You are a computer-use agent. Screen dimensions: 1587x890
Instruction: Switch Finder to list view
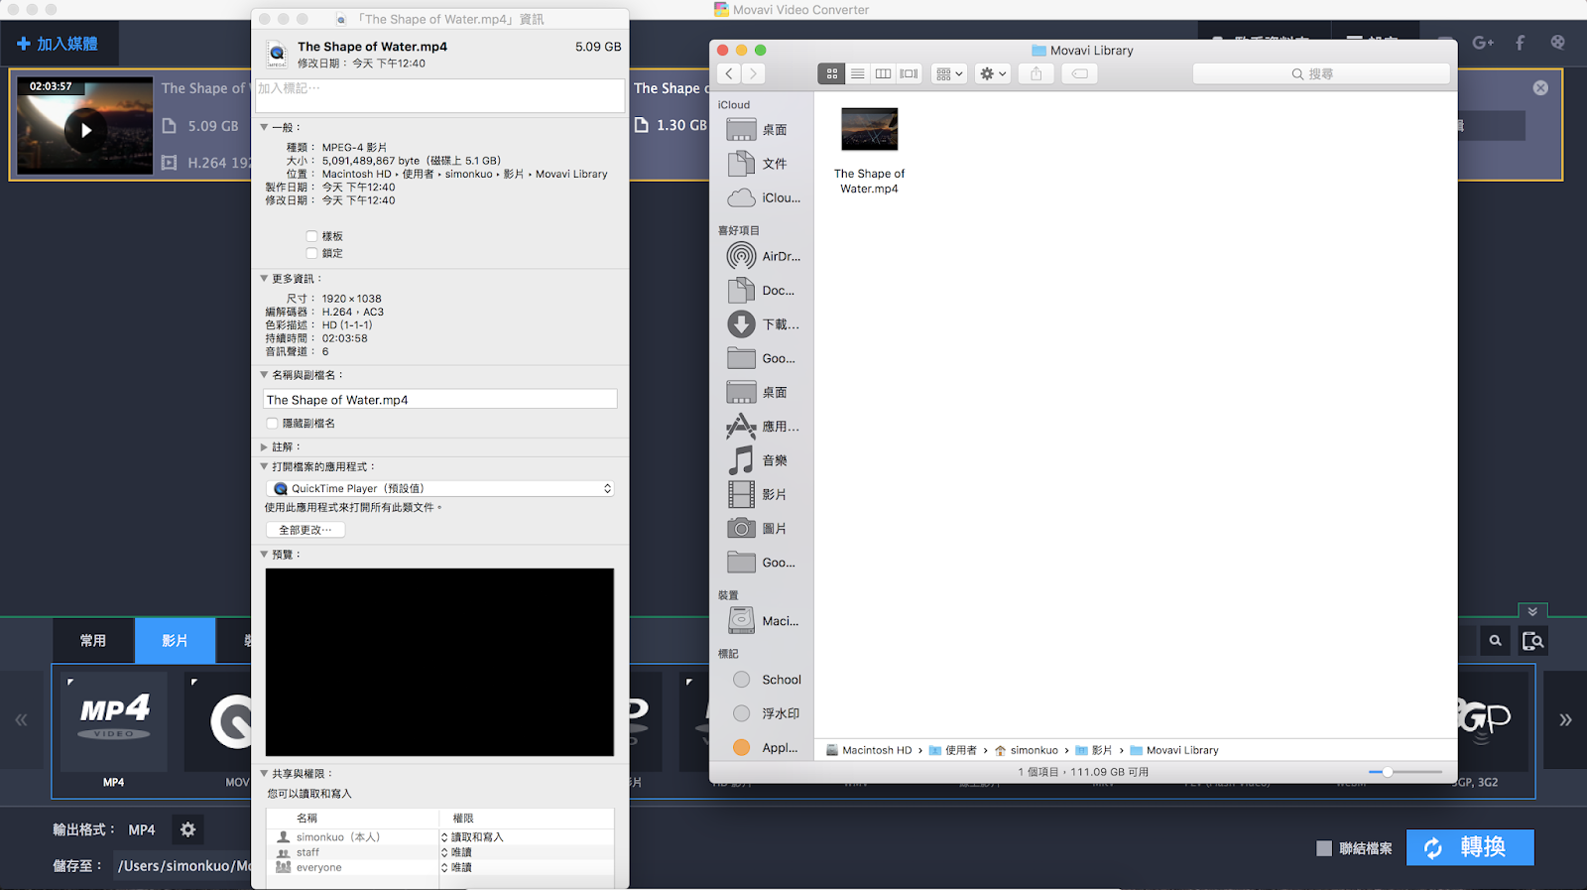[x=858, y=73]
